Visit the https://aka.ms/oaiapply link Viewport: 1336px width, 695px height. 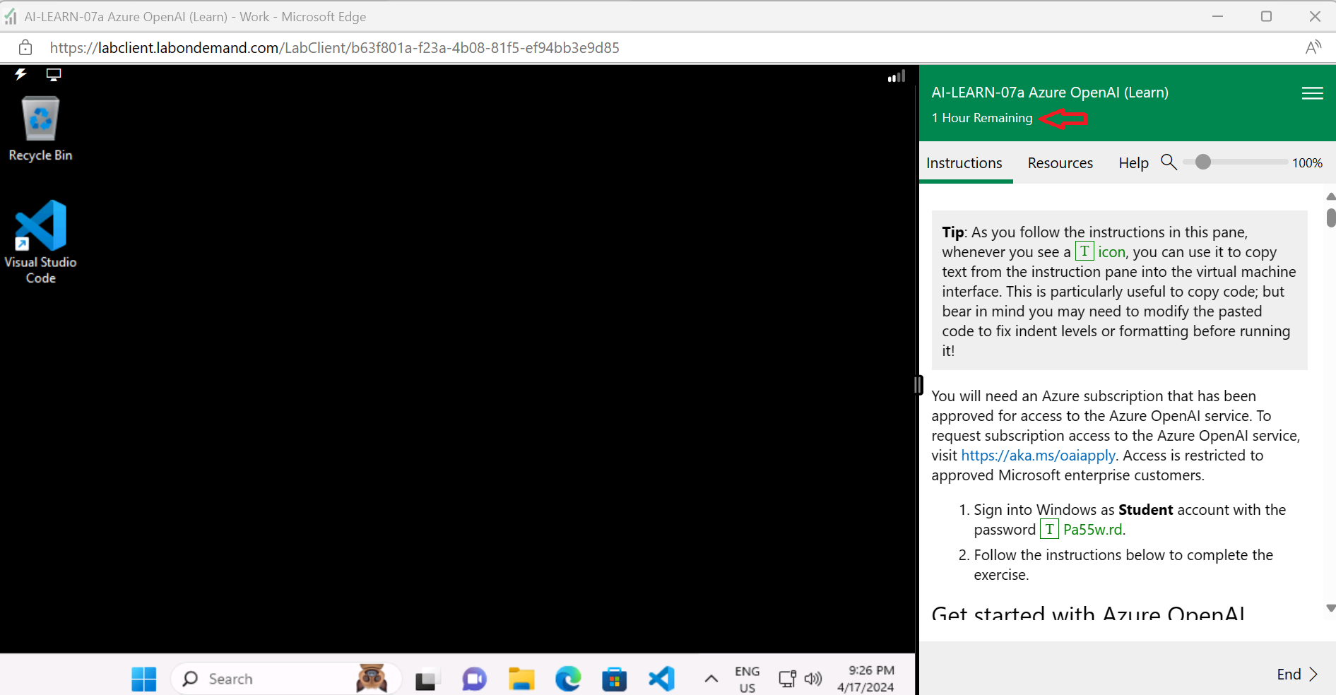click(x=1038, y=455)
